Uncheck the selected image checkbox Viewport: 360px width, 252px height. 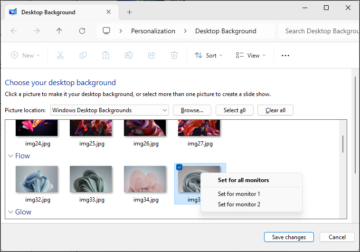coord(179,167)
